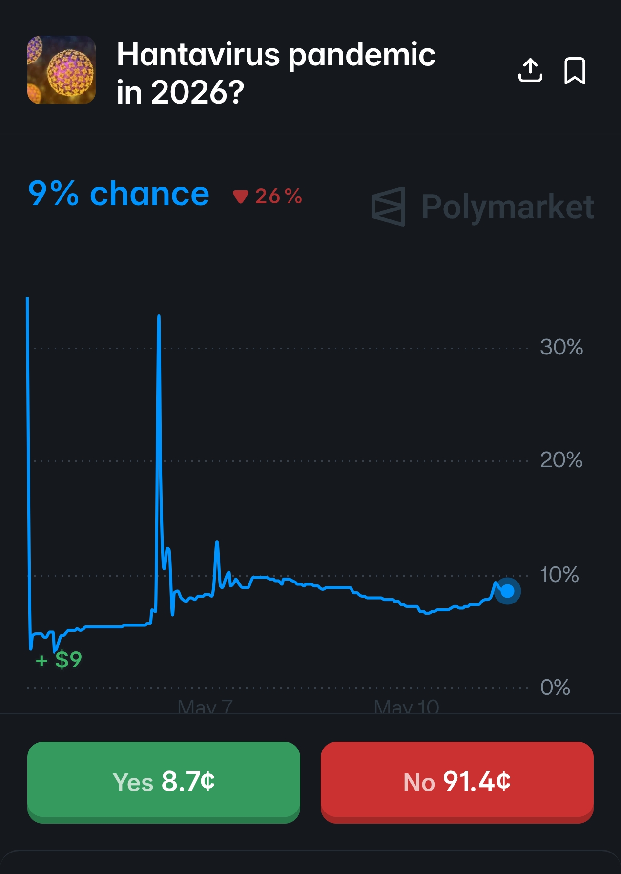
Task: Click the 10% gridline label
Action: click(559, 575)
